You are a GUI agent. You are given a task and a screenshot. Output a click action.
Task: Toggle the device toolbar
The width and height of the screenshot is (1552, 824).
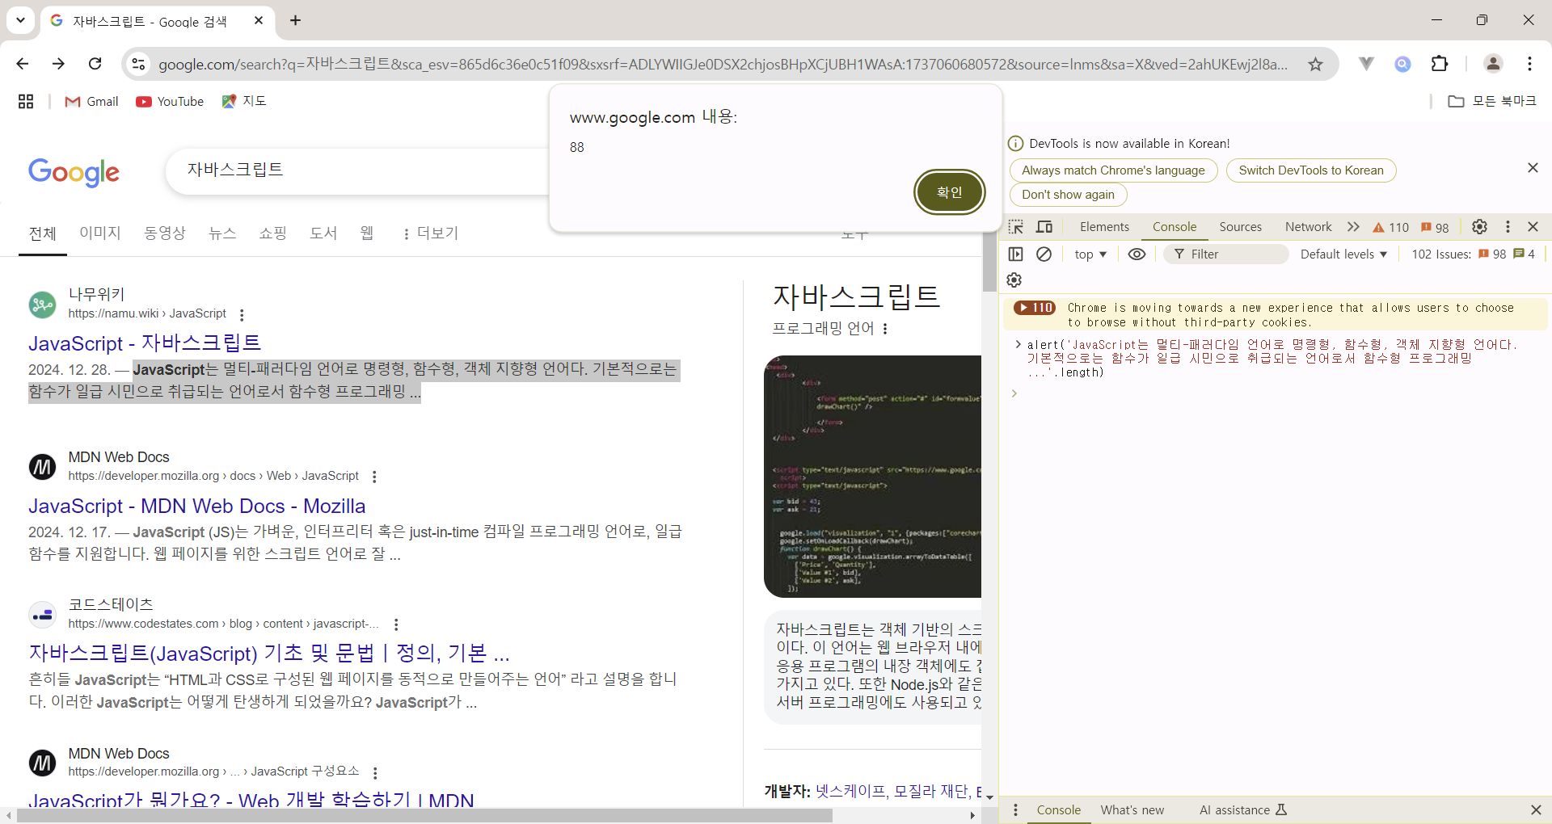click(1044, 227)
